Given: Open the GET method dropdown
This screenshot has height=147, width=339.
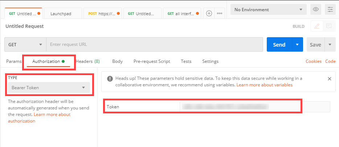Looking at the screenshot, I should click(25, 44).
